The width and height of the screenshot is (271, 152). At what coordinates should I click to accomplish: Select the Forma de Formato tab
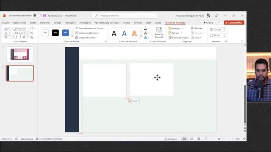tap(175, 22)
